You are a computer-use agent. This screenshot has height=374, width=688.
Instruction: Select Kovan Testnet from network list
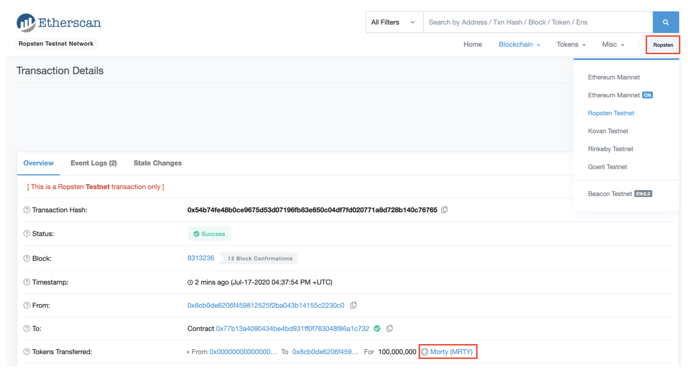(x=608, y=131)
